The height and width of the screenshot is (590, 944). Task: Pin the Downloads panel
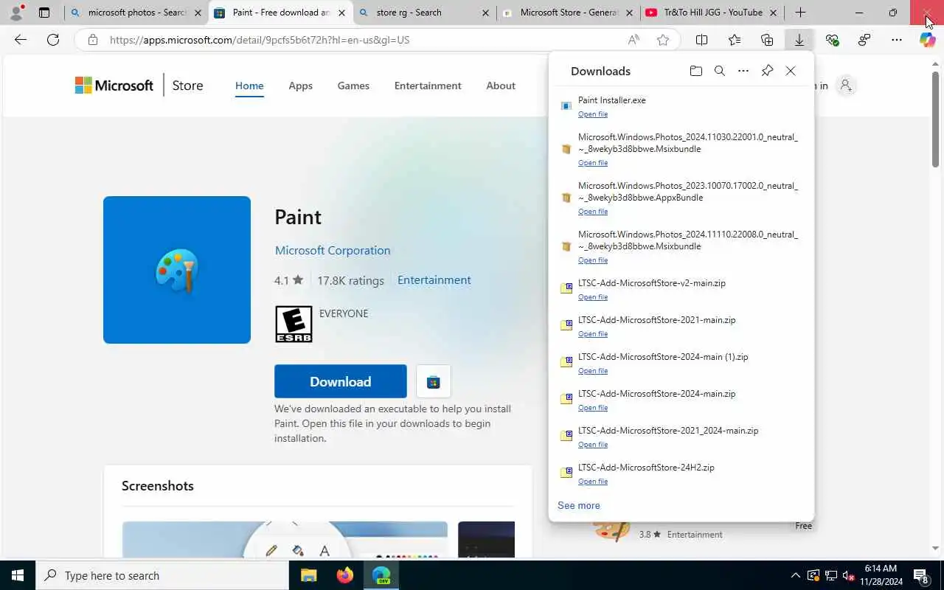767,71
